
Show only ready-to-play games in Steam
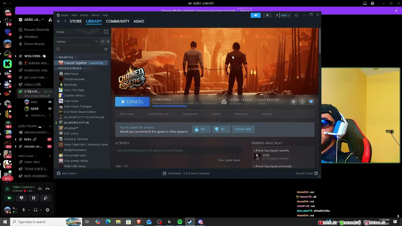(x=108, y=41)
